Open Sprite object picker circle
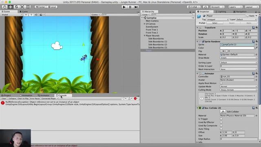Screen dimensions: 261x147 (x=257, y=45)
